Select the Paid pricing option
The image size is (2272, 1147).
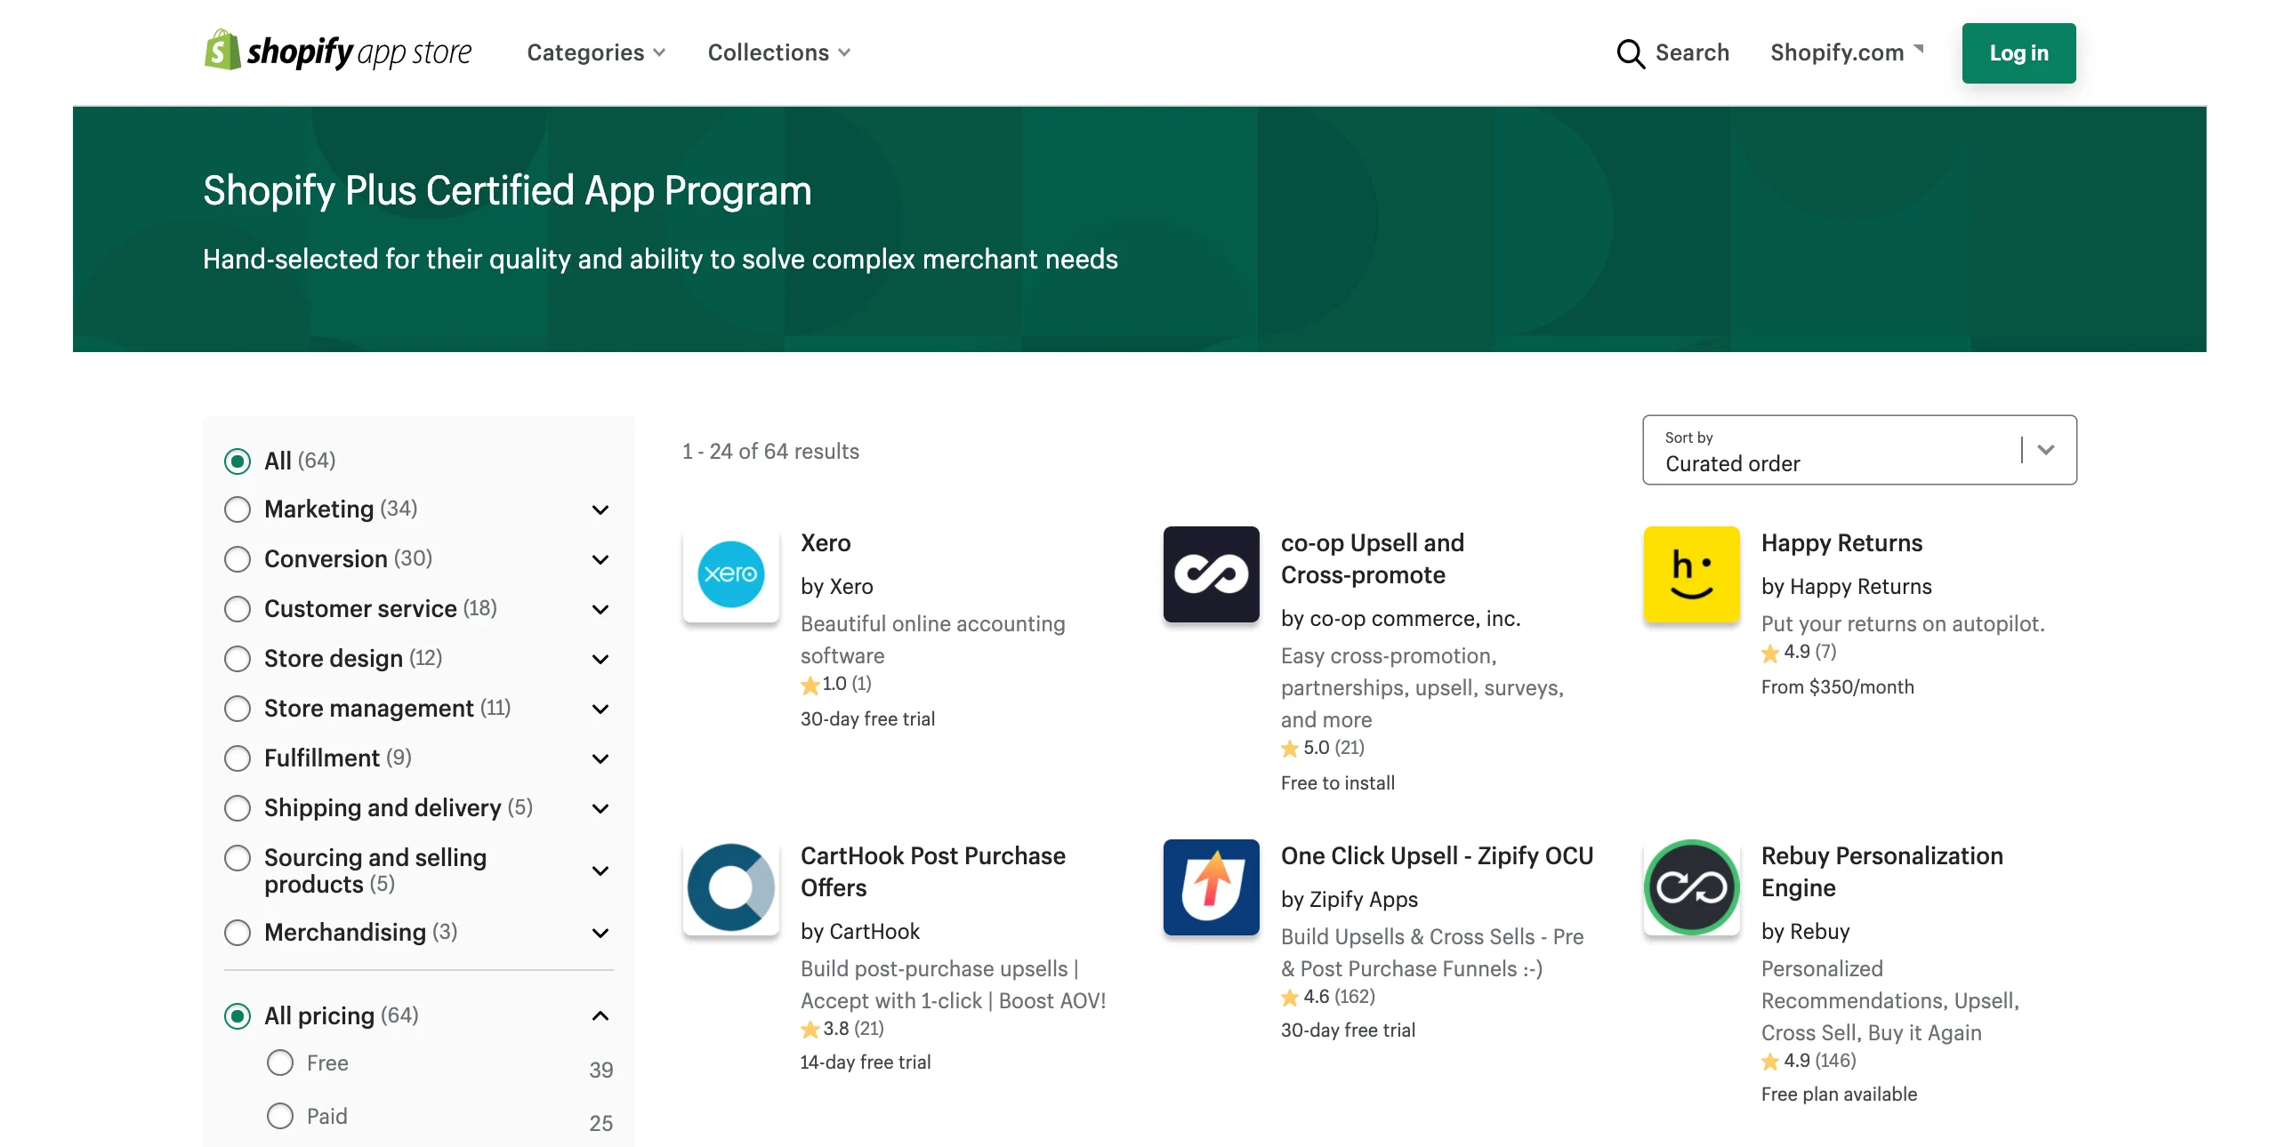pyautogui.click(x=280, y=1116)
